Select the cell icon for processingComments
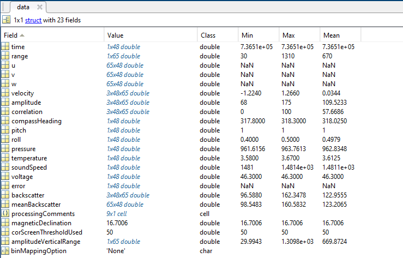 click(x=5, y=213)
